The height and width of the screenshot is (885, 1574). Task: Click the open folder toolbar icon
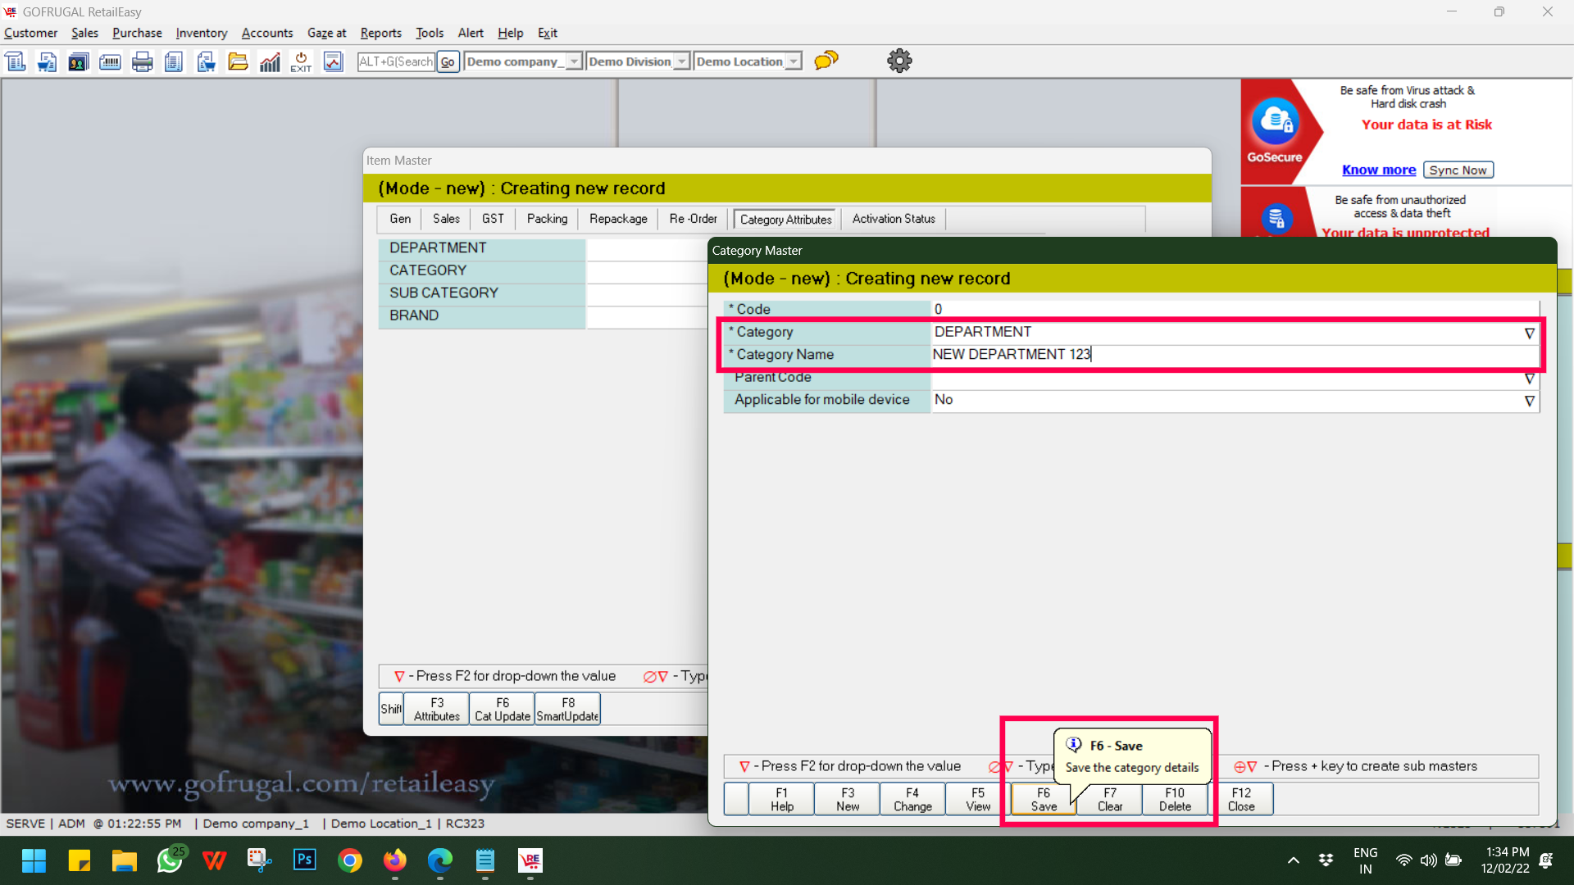[x=238, y=61]
